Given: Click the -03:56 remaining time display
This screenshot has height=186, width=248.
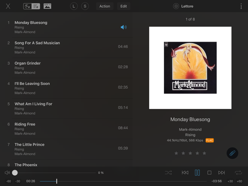Looking at the screenshot, I should (217, 181).
